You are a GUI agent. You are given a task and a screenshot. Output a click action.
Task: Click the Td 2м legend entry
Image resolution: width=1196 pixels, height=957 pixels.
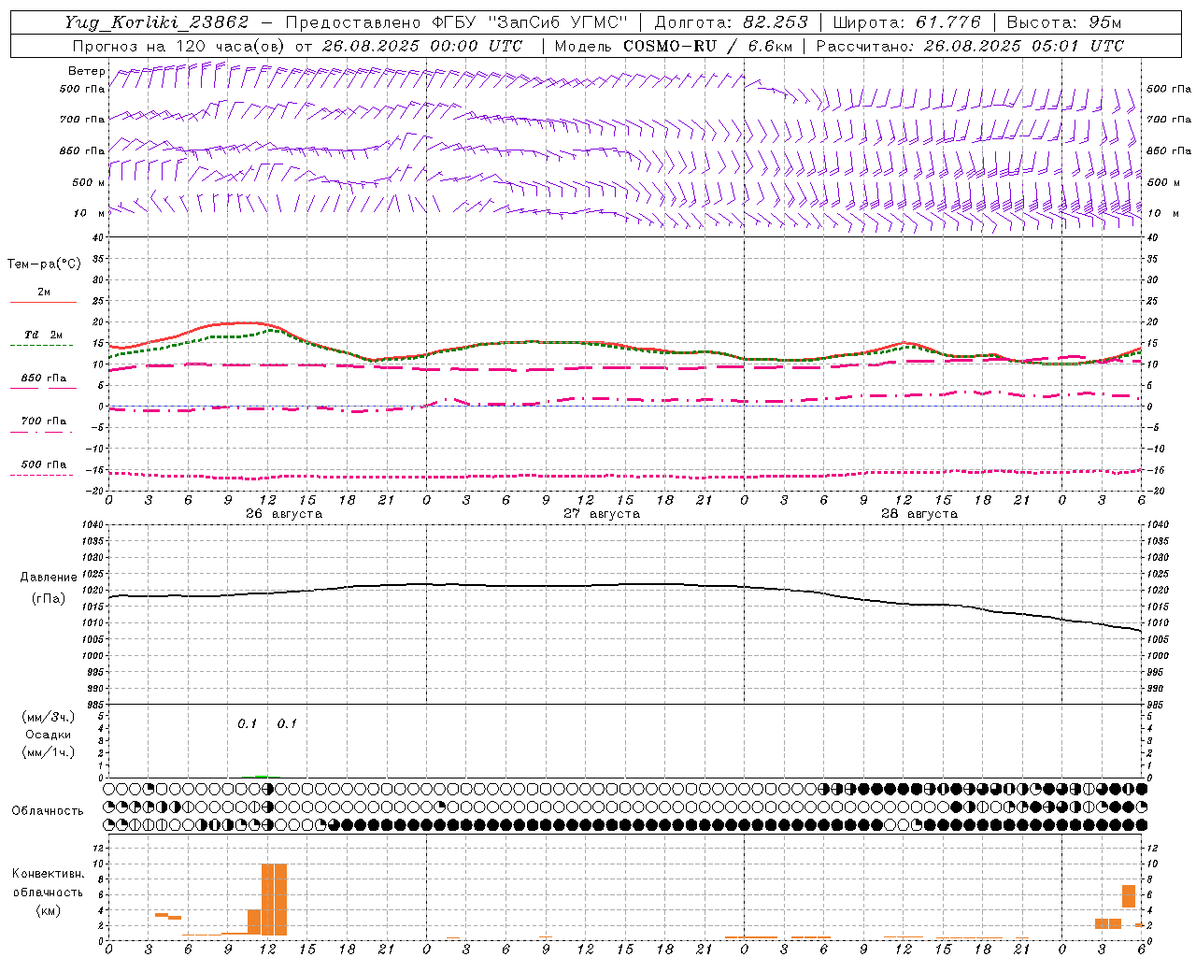(x=44, y=335)
